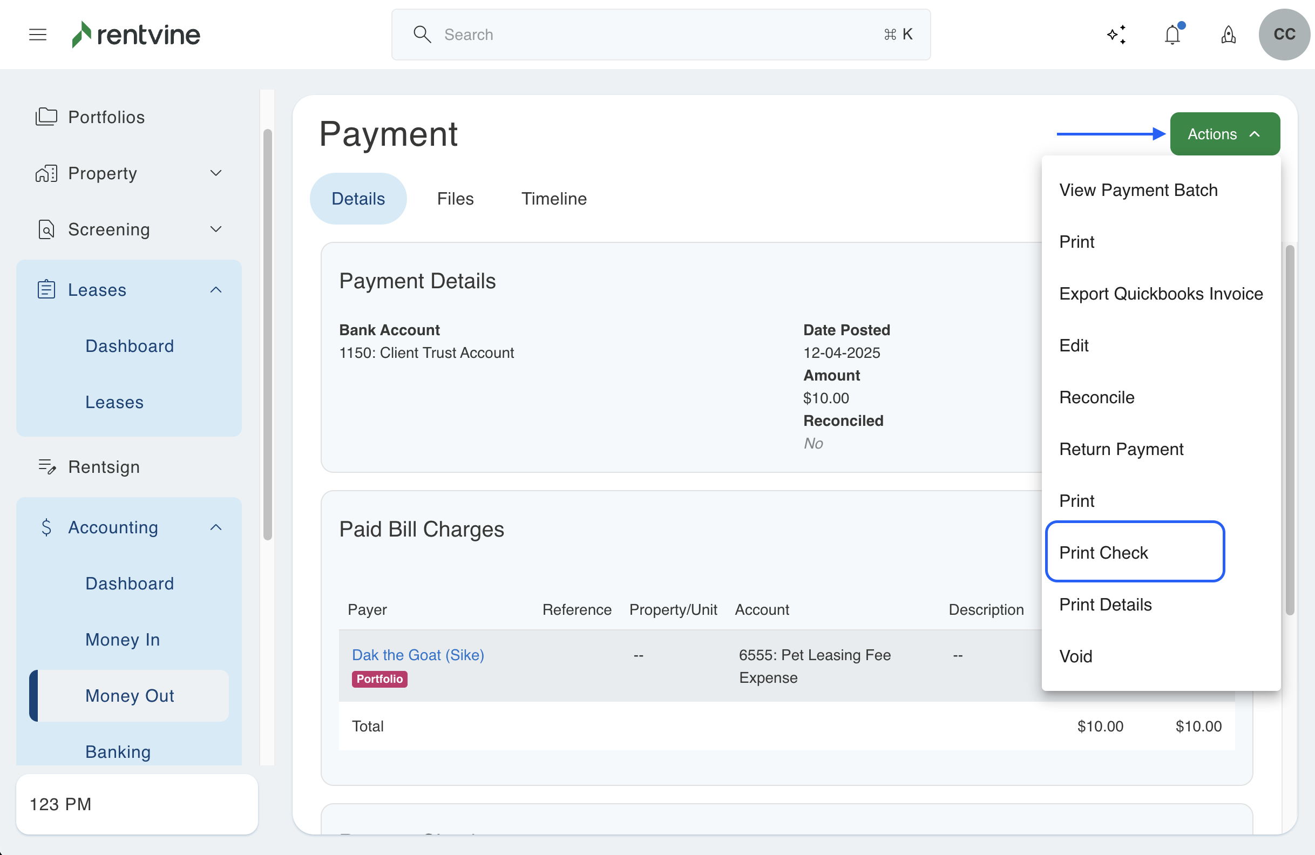Open the CC user avatar menu

coord(1284,35)
